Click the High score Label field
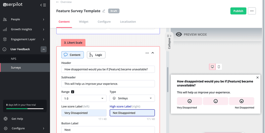This screenshot has height=133, width=265. (132, 113)
